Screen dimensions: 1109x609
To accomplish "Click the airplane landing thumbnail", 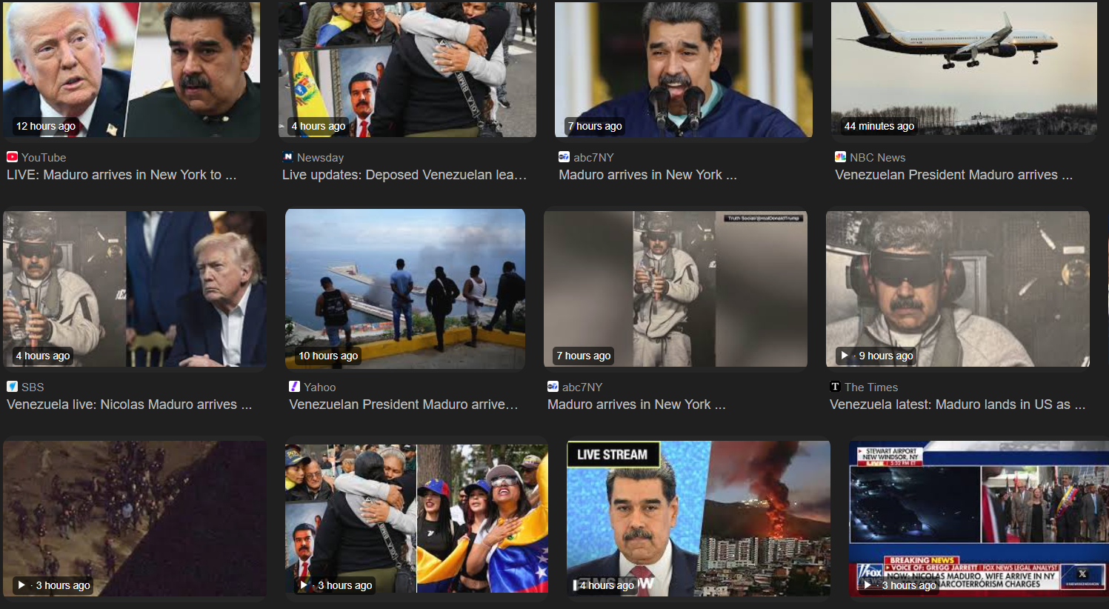I will (963, 69).
